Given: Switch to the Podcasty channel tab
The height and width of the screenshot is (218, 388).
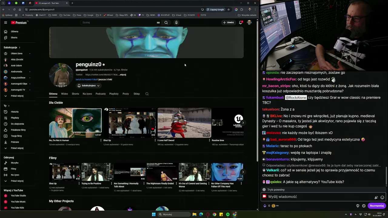Looking at the screenshot, I should pyautogui.click(x=101, y=94).
